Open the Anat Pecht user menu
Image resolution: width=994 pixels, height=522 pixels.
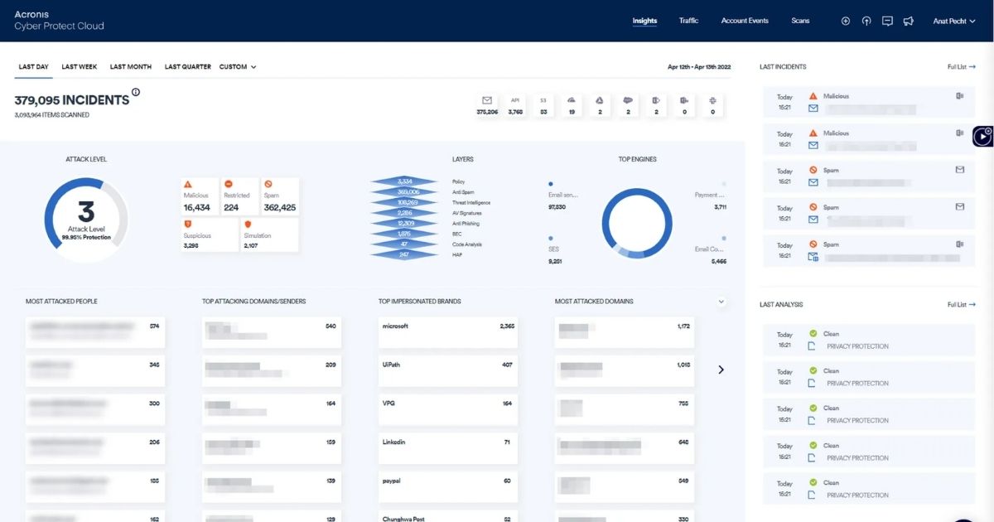(954, 22)
